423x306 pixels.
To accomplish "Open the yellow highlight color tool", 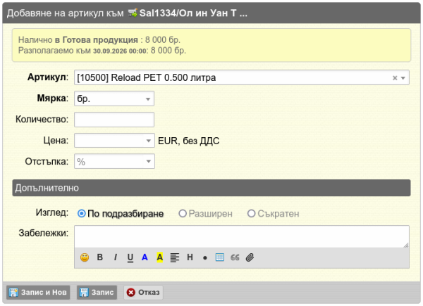I will [160, 257].
